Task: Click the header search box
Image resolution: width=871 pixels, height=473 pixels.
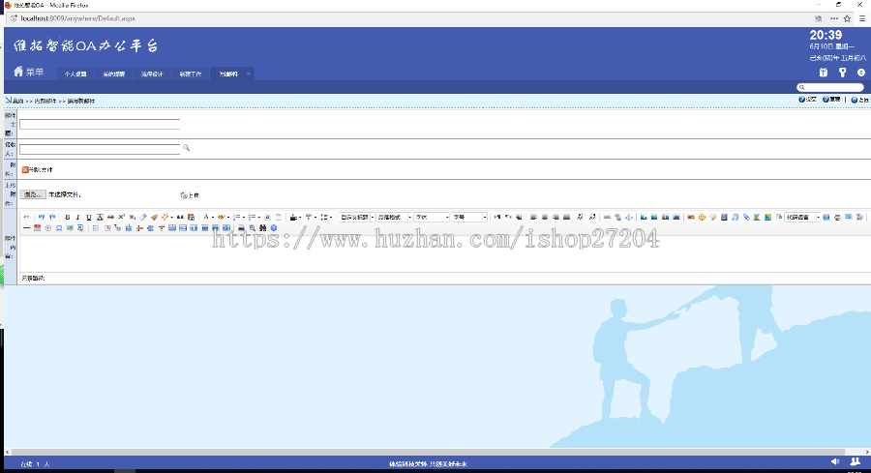Action: (x=830, y=87)
